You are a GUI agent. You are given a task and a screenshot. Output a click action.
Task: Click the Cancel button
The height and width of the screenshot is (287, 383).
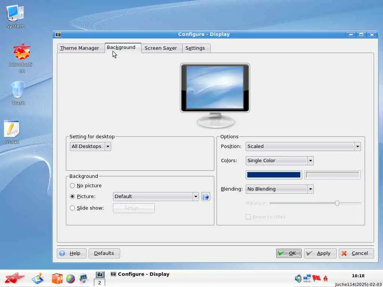tap(356, 253)
